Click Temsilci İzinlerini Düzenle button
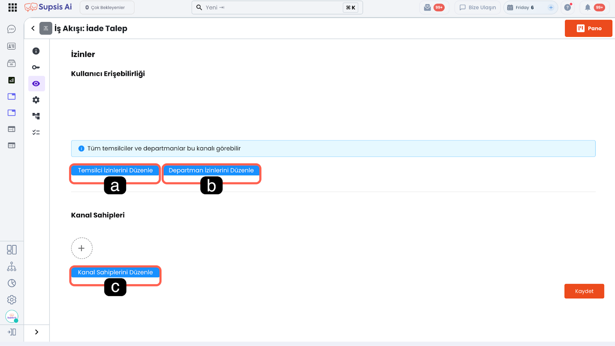 click(115, 170)
